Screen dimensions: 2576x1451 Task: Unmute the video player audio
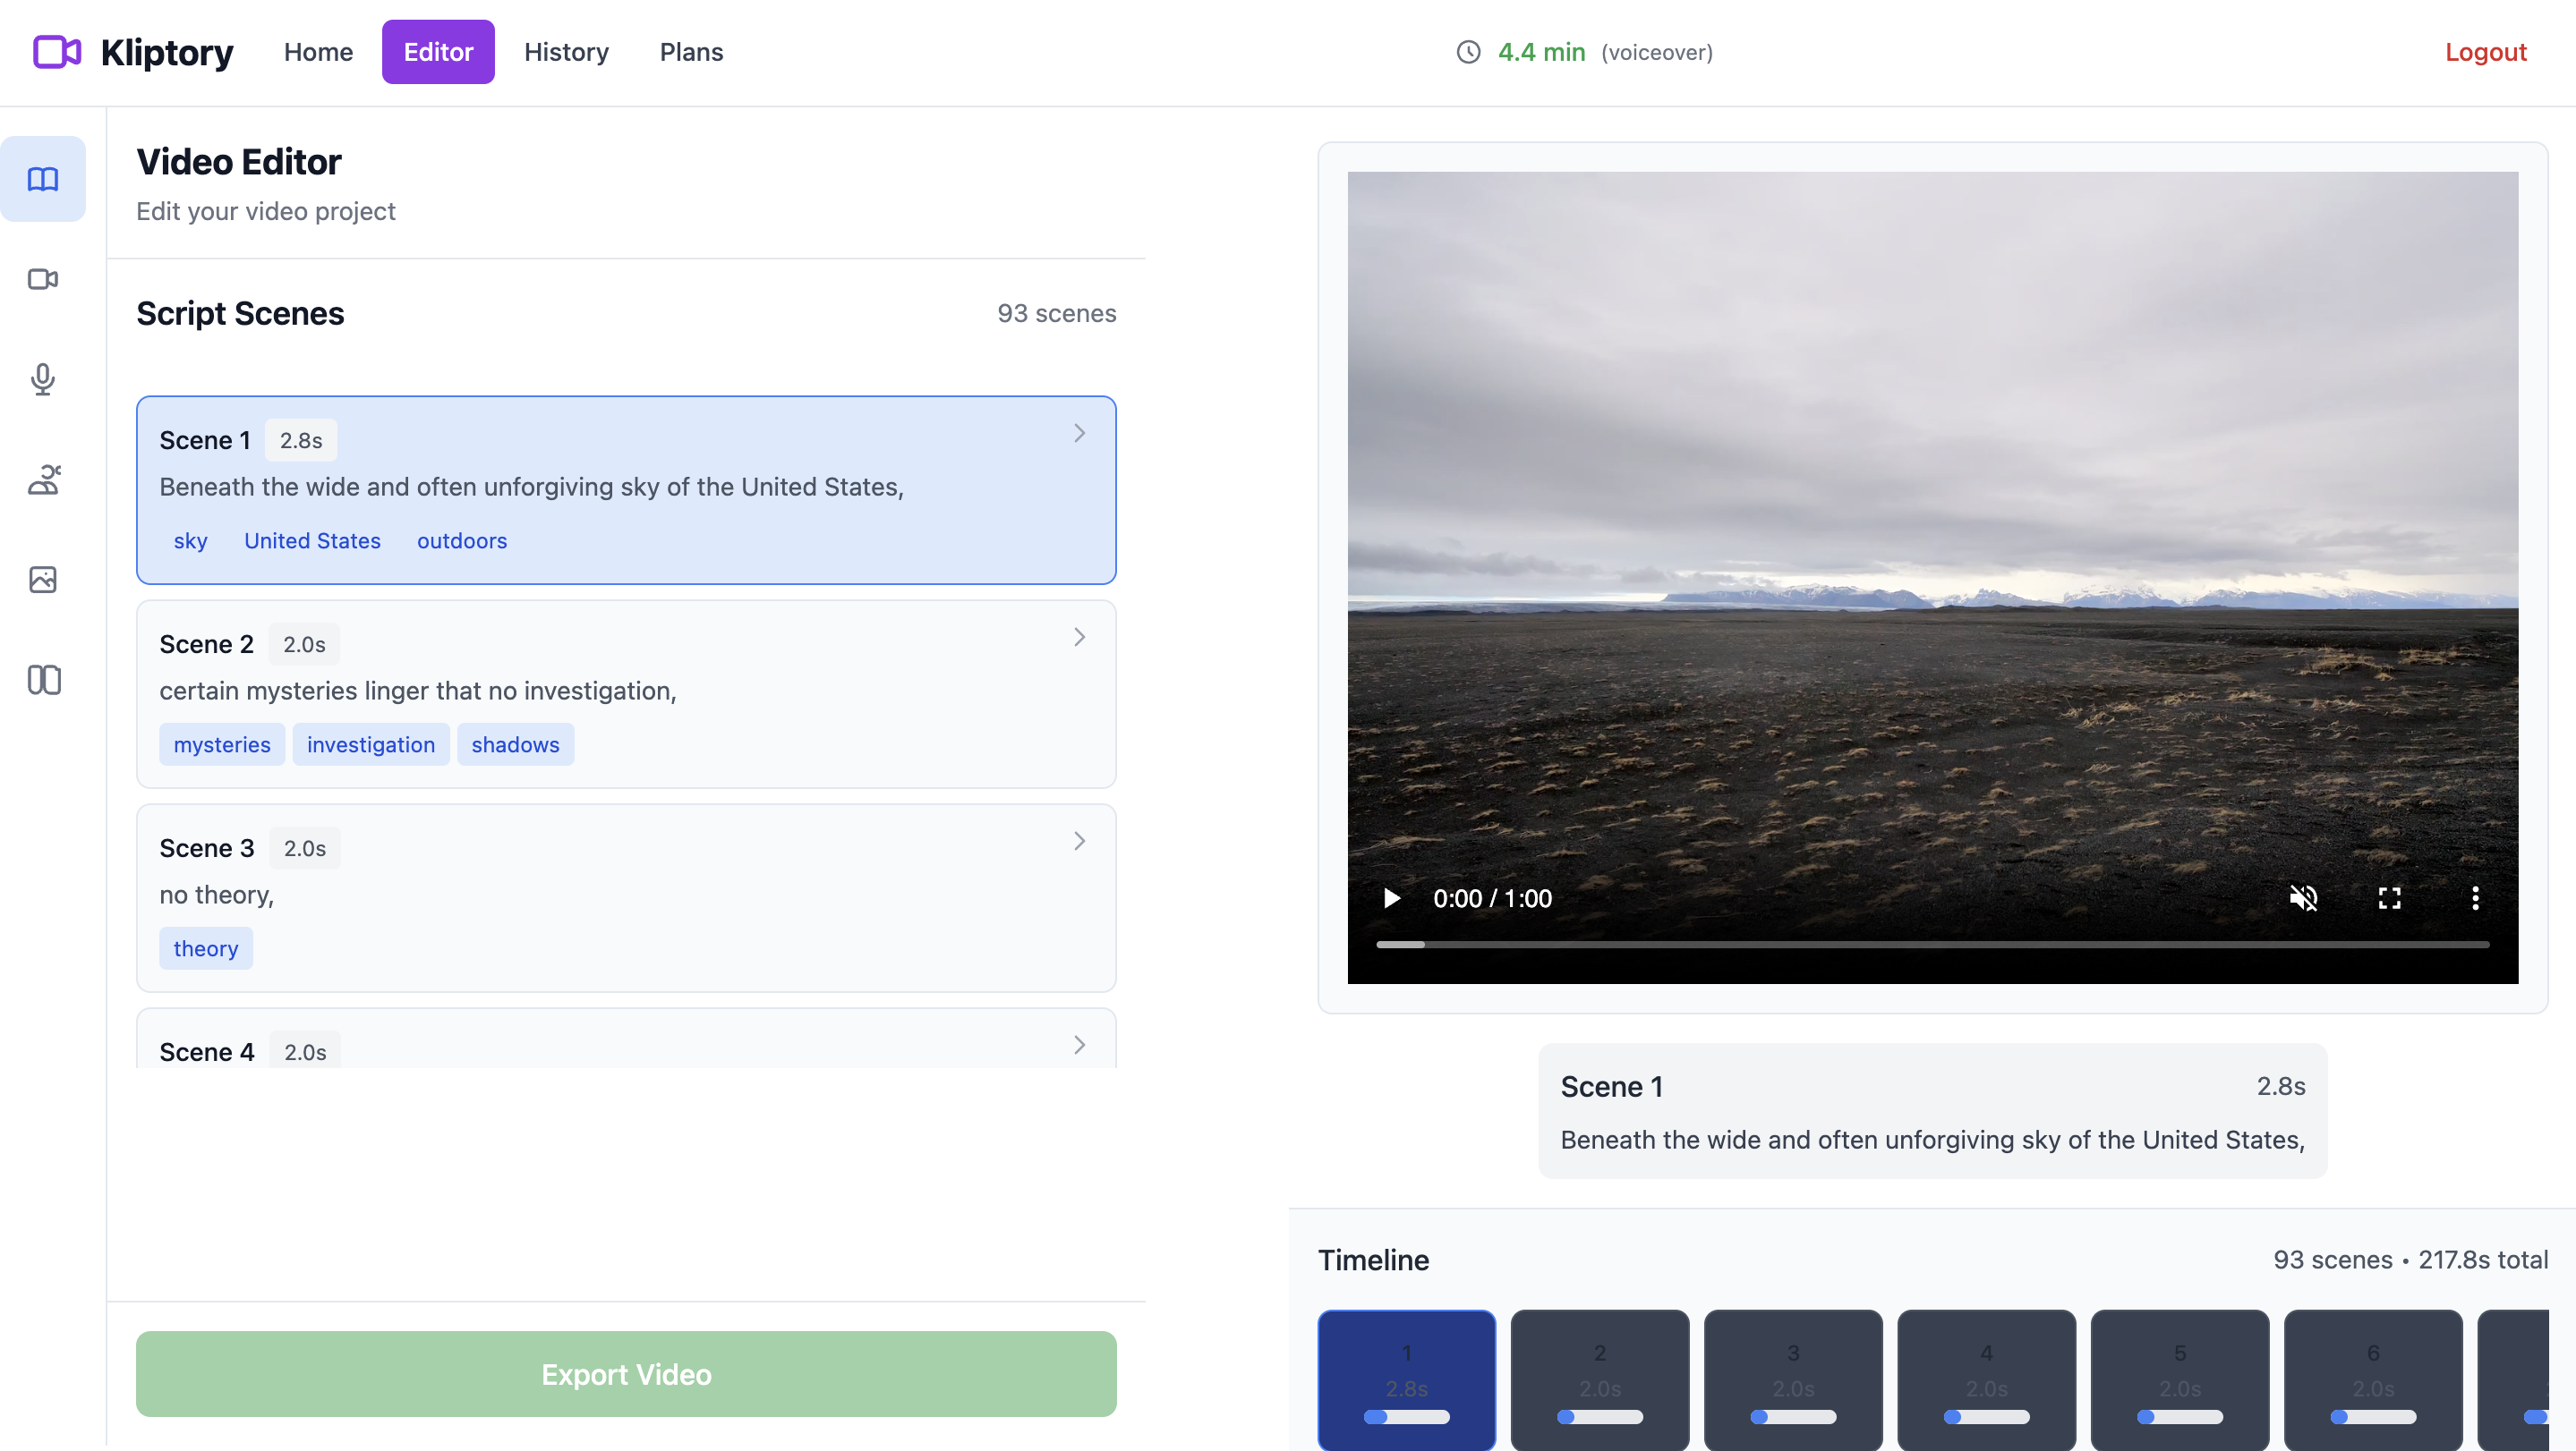click(x=2303, y=898)
